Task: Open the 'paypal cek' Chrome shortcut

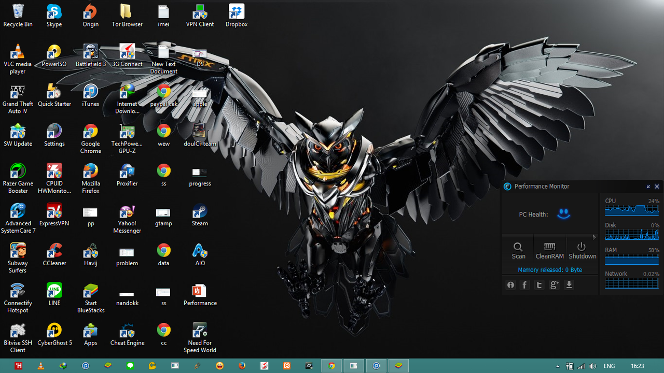Action: pyautogui.click(x=163, y=95)
